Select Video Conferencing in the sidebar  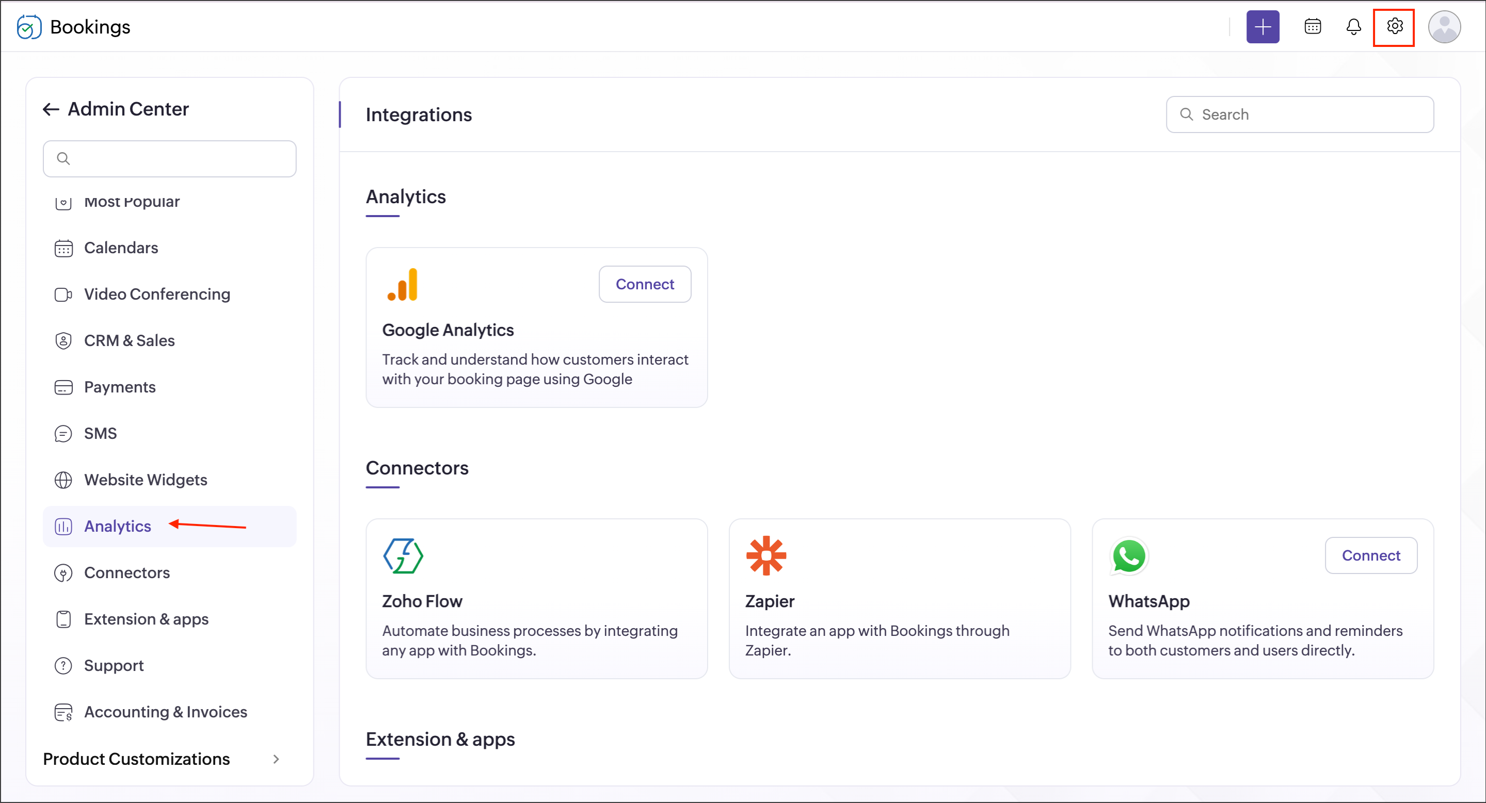pos(157,294)
